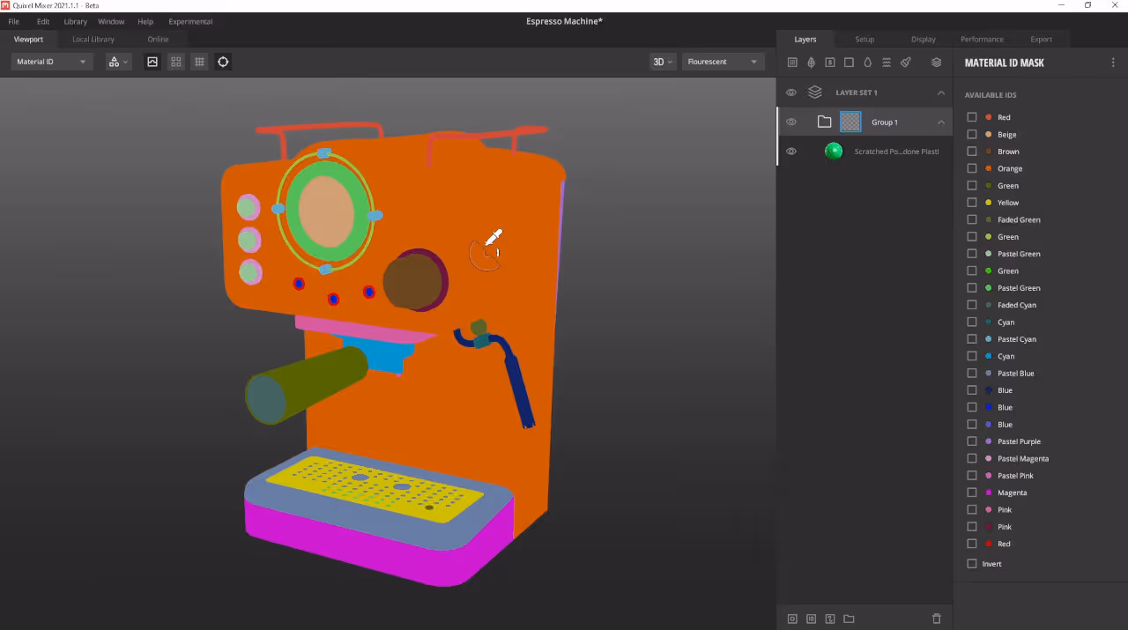Image resolution: width=1128 pixels, height=630 pixels.
Task: Enable wireframe grid view in viewport toolbar
Action: [x=199, y=62]
